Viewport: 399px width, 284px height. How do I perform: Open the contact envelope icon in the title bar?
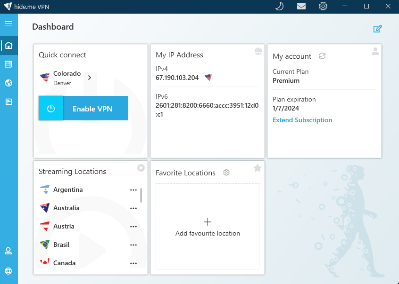301,6
